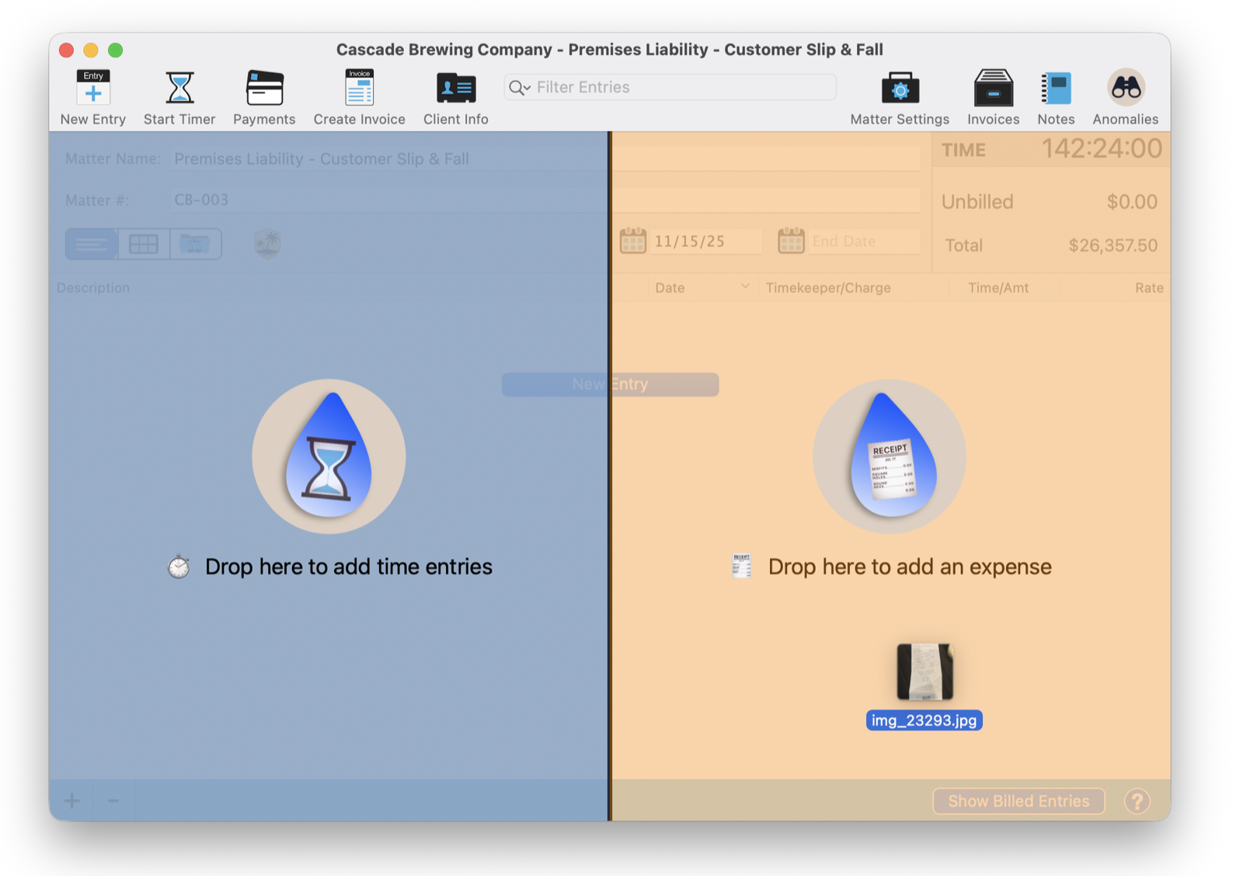Click the hourglass droplet time entries icon
Image resolution: width=1243 pixels, height=876 pixels.
(329, 456)
